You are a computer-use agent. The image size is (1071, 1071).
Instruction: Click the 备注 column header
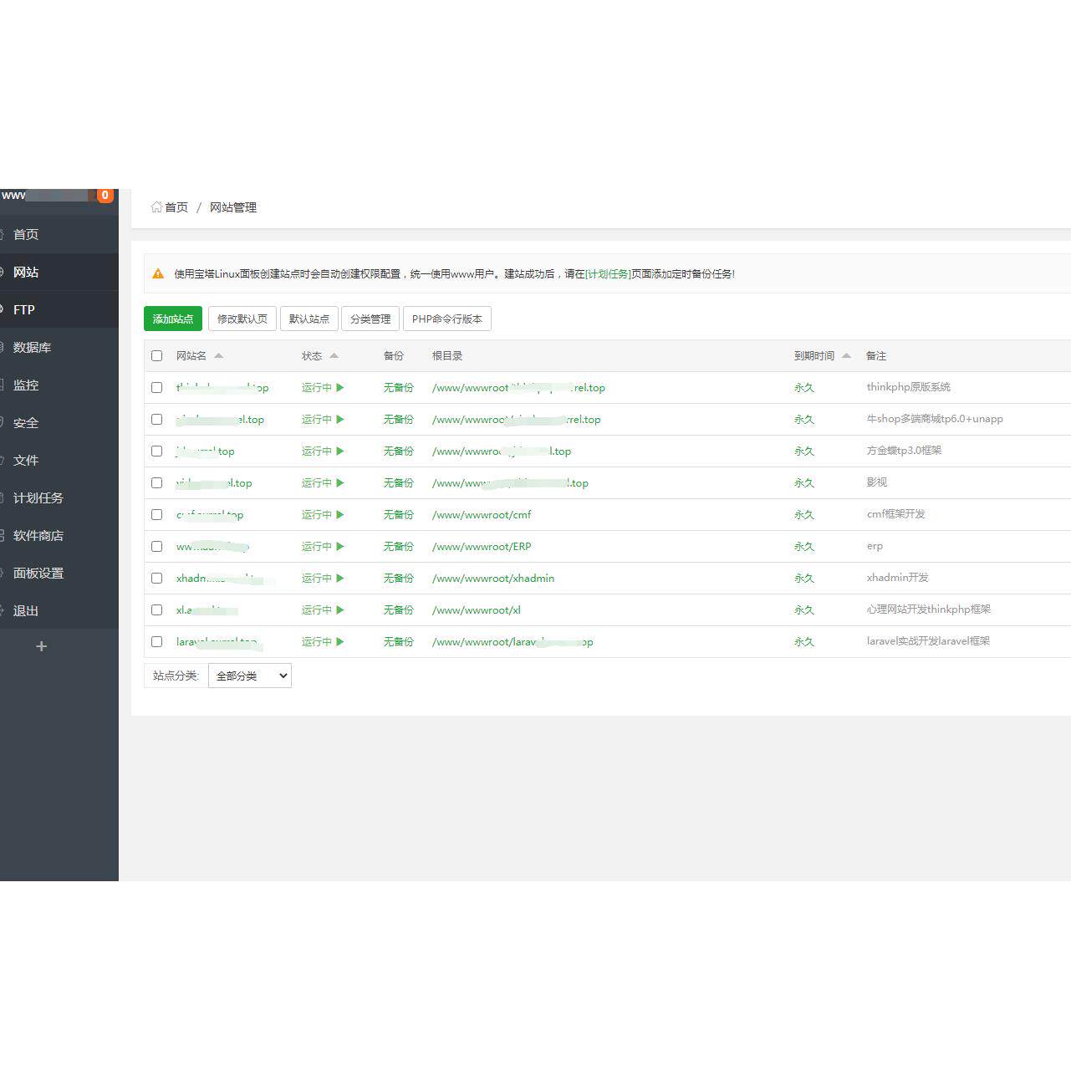pyautogui.click(x=876, y=356)
